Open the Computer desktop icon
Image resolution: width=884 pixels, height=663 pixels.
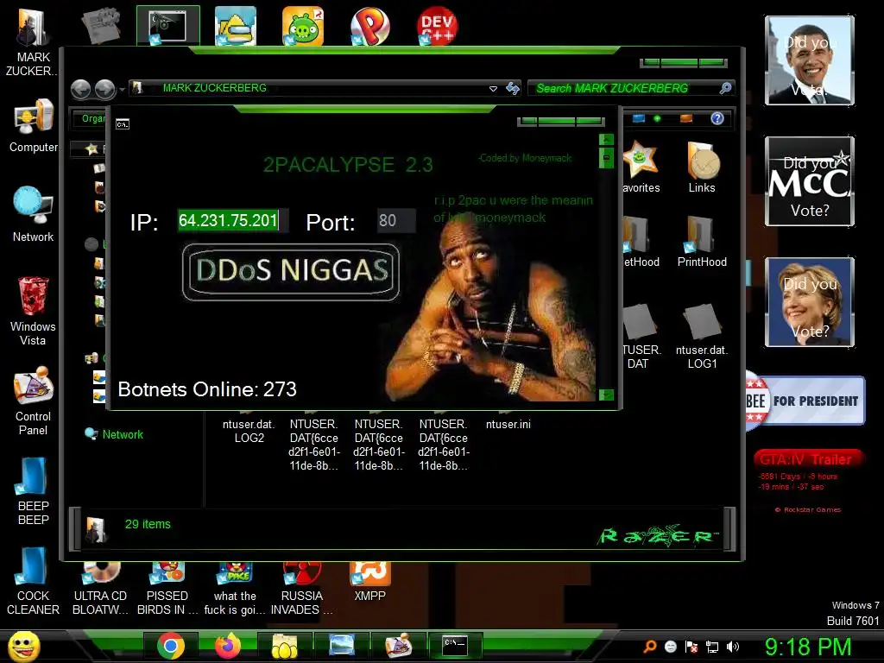coord(33,125)
